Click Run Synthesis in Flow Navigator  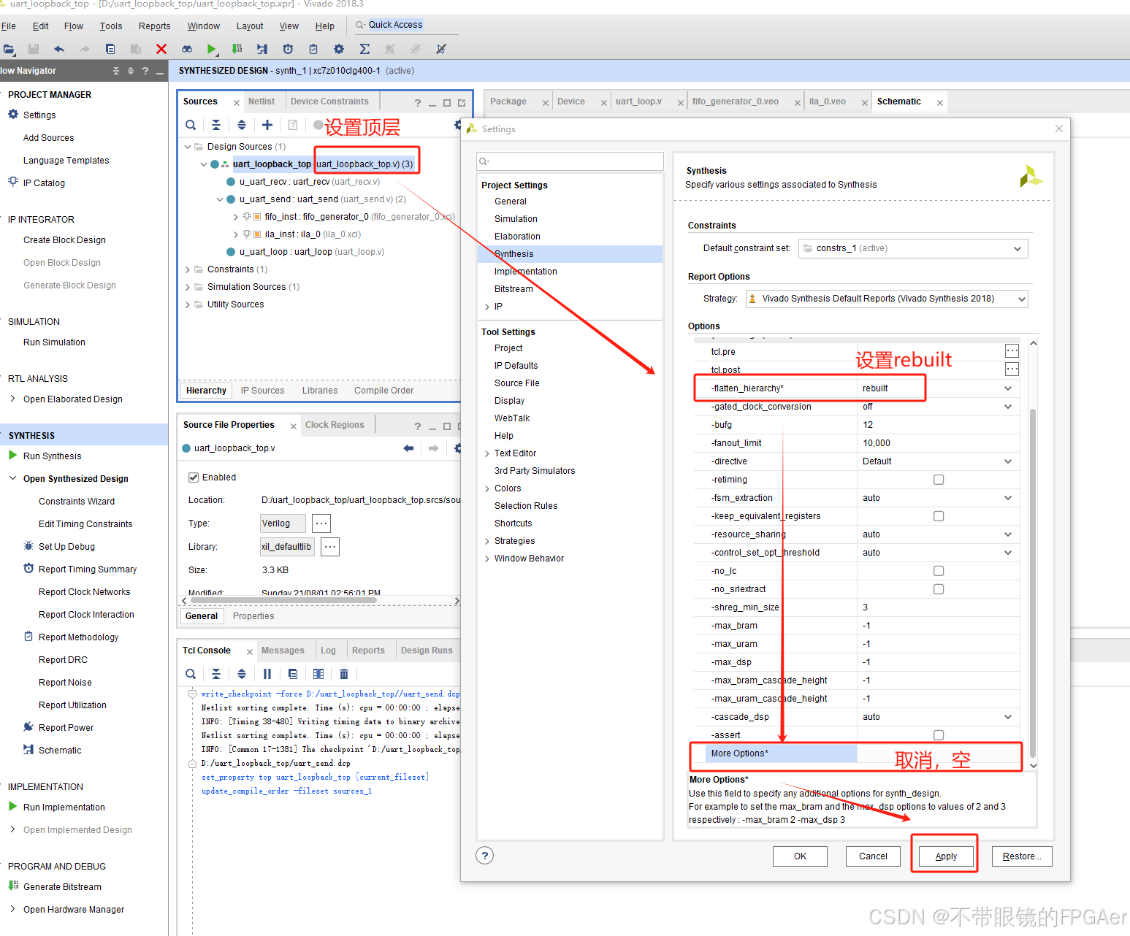[x=52, y=456]
